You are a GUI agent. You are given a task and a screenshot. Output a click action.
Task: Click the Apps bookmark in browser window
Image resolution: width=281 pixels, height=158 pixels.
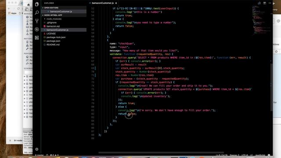12,13
